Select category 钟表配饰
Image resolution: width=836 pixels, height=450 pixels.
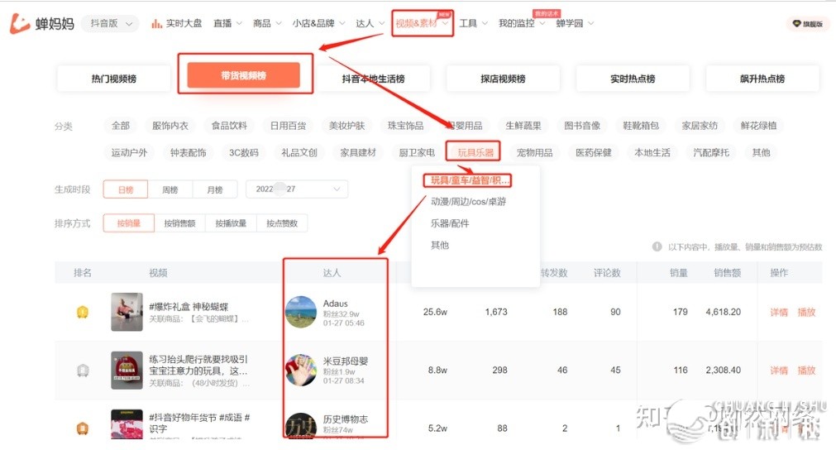tap(189, 152)
